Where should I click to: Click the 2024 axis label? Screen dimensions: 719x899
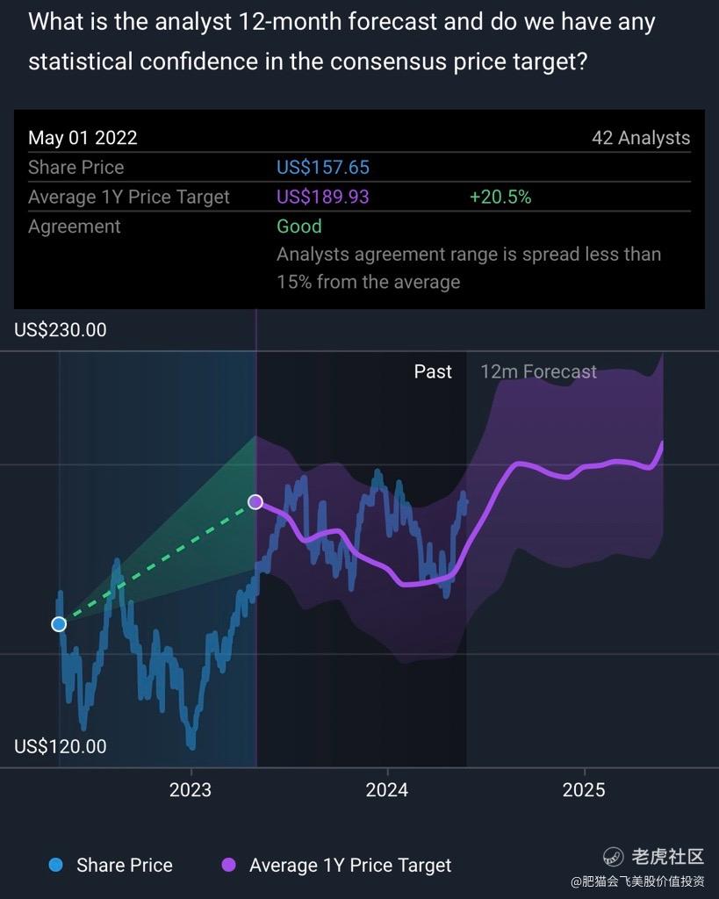[387, 790]
